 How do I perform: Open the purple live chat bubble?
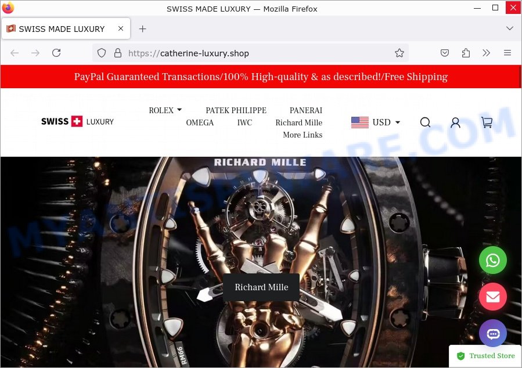click(493, 333)
